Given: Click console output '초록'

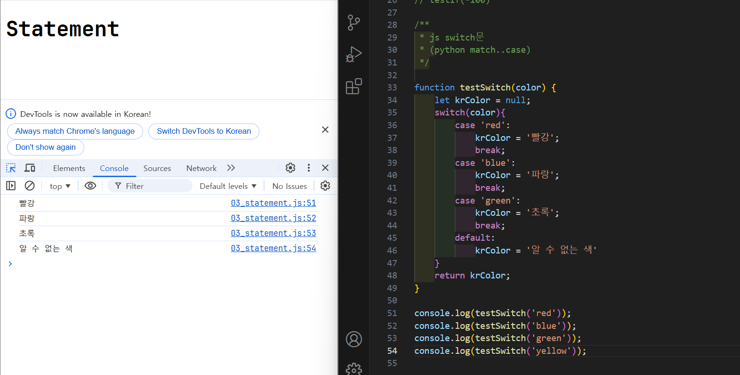Looking at the screenshot, I should point(27,233).
